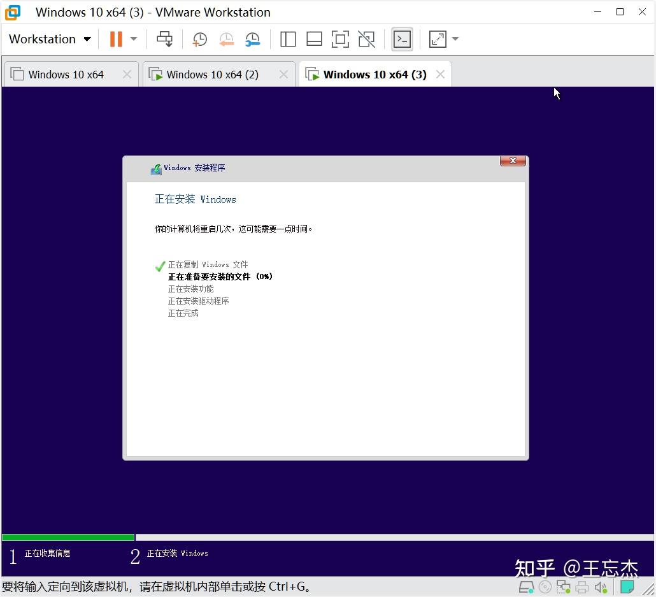
Task: Enter Unity mode
Action: pyautogui.click(x=366, y=39)
